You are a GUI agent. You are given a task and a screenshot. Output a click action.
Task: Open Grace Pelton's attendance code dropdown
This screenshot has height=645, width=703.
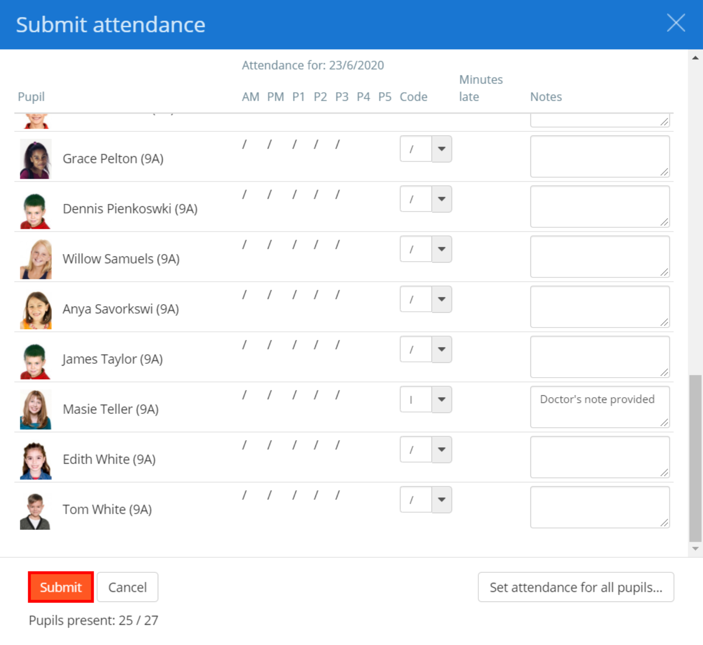point(441,149)
